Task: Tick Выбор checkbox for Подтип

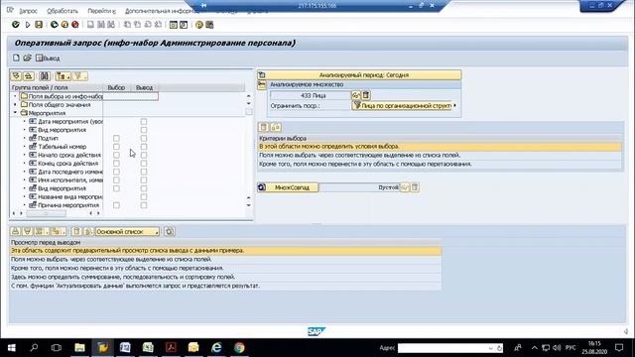Action: point(116,139)
